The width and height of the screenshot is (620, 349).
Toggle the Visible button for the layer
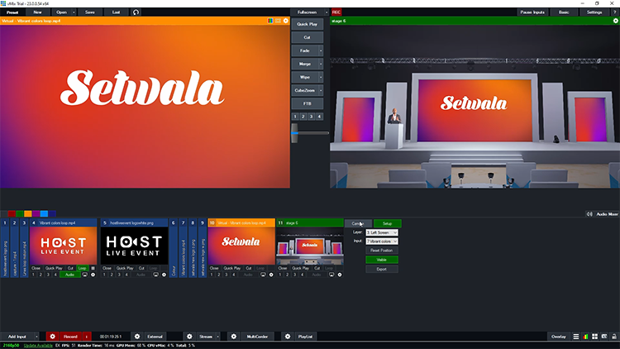coord(381,260)
